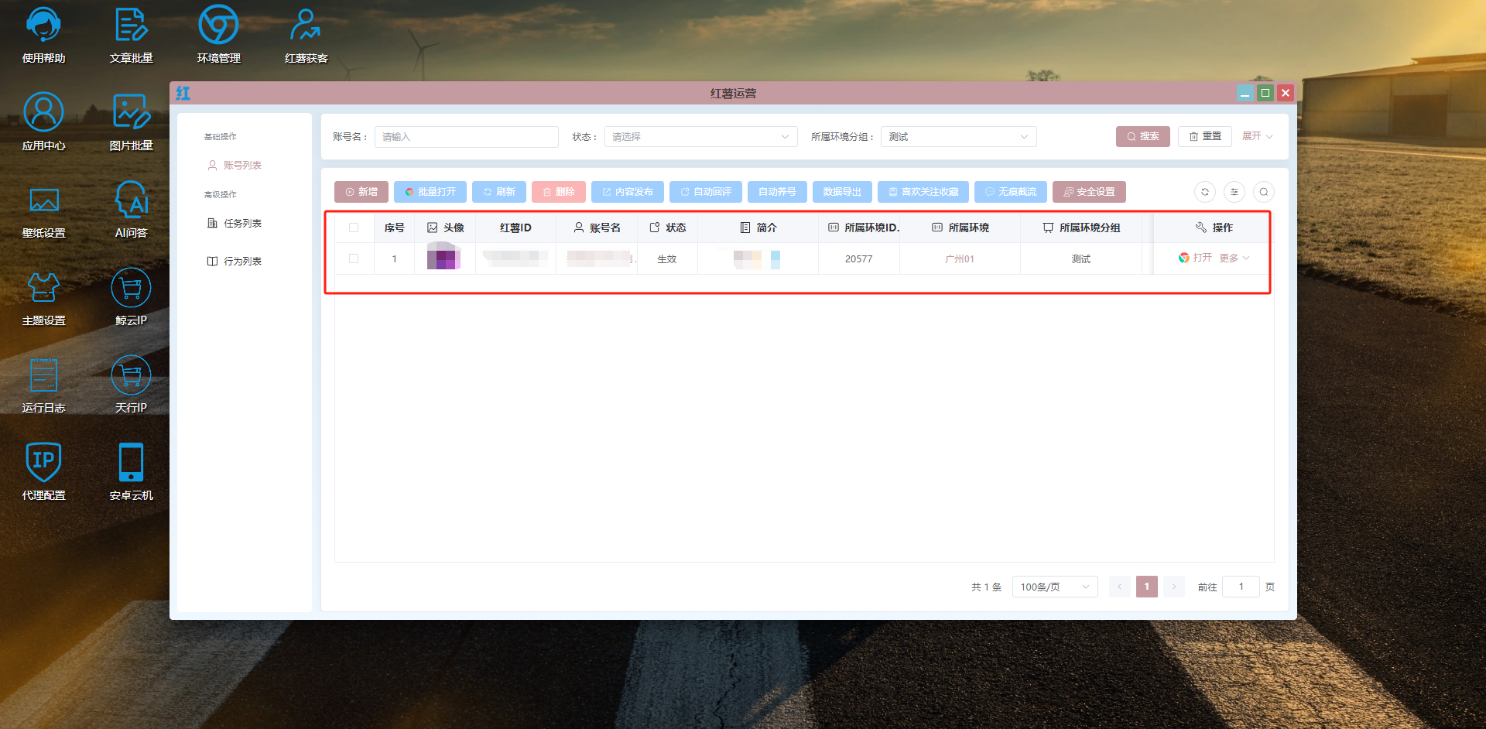Click the round search icon above the table
The width and height of the screenshot is (1486, 729).
click(x=1264, y=192)
